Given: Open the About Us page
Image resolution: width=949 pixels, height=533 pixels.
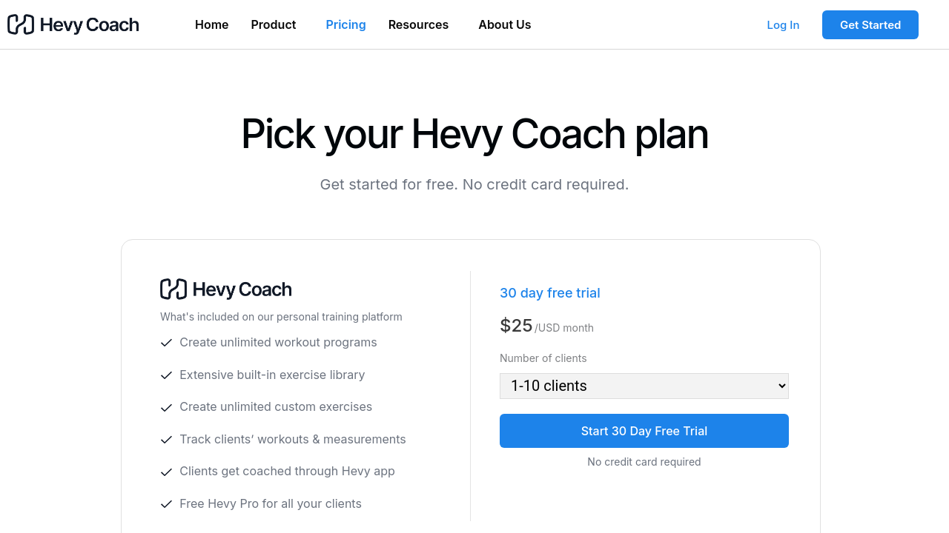Looking at the screenshot, I should coord(504,24).
